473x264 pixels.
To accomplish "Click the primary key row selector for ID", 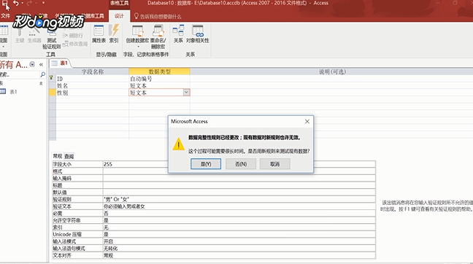I will 52,78.
